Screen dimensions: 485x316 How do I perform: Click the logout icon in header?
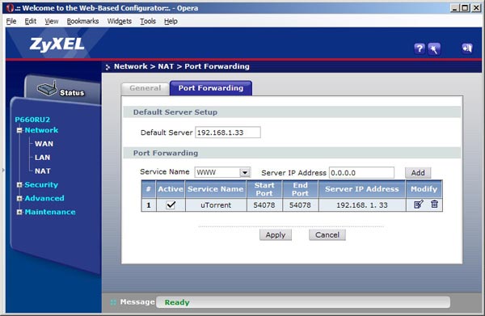point(467,48)
